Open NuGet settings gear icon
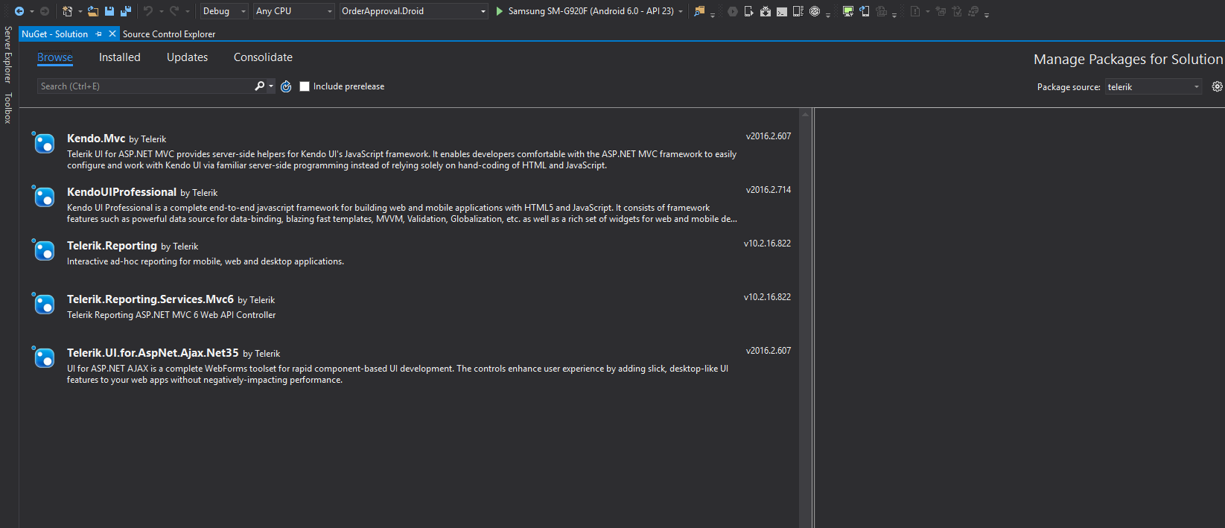Image resolution: width=1225 pixels, height=528 pixels. [x=1217, y=86]
